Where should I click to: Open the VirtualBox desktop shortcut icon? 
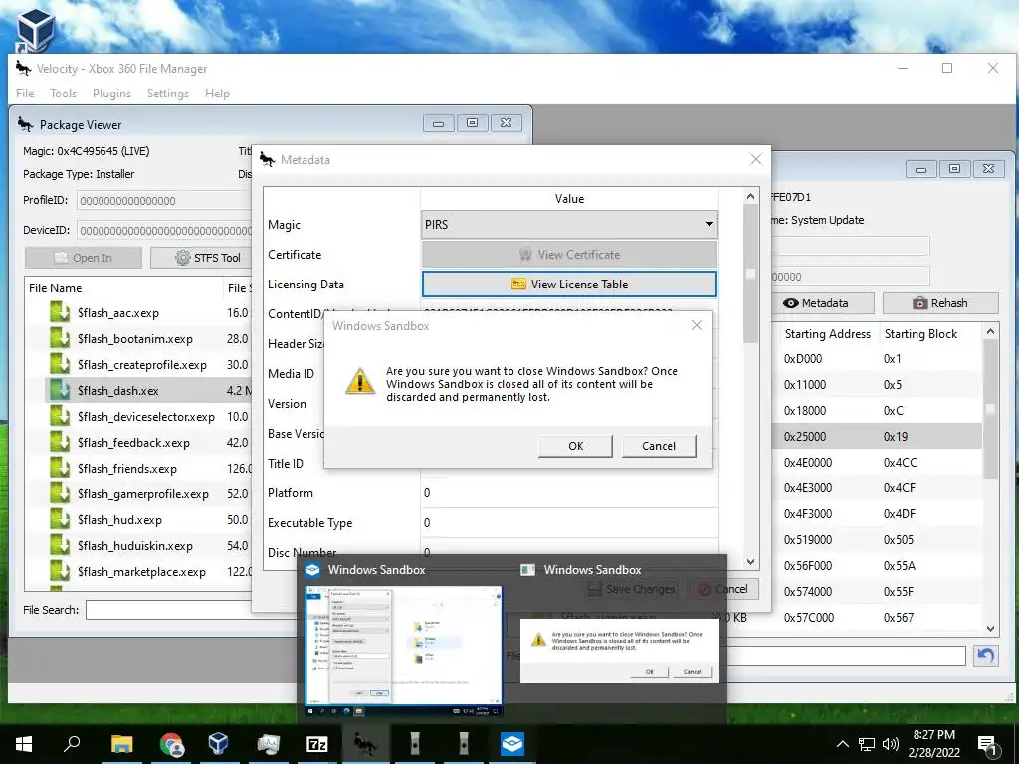click(x=35, y=29)
